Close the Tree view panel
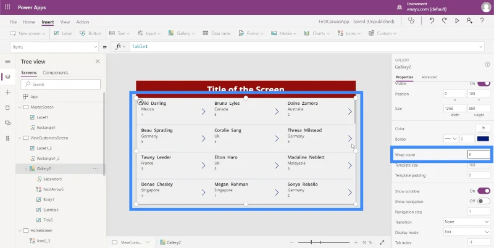The height and width of the screenshot is (248, 494). [x=98, y=61]
